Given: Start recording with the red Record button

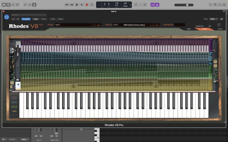Looking at the screenshot, I should pos(87,5).
